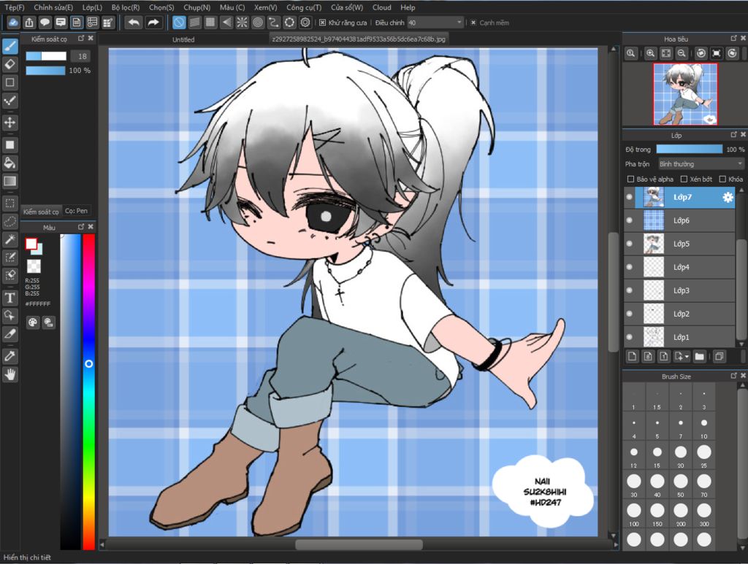Image resolution: width=748 pixels, height=564 pixels.
Task: Select the Lasso selection tool
Action: [x=10, y=221]
